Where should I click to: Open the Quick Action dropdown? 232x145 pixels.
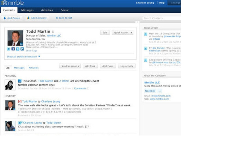122,33
